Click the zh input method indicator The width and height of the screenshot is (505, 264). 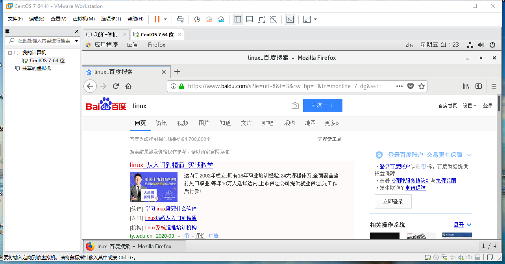409,45
